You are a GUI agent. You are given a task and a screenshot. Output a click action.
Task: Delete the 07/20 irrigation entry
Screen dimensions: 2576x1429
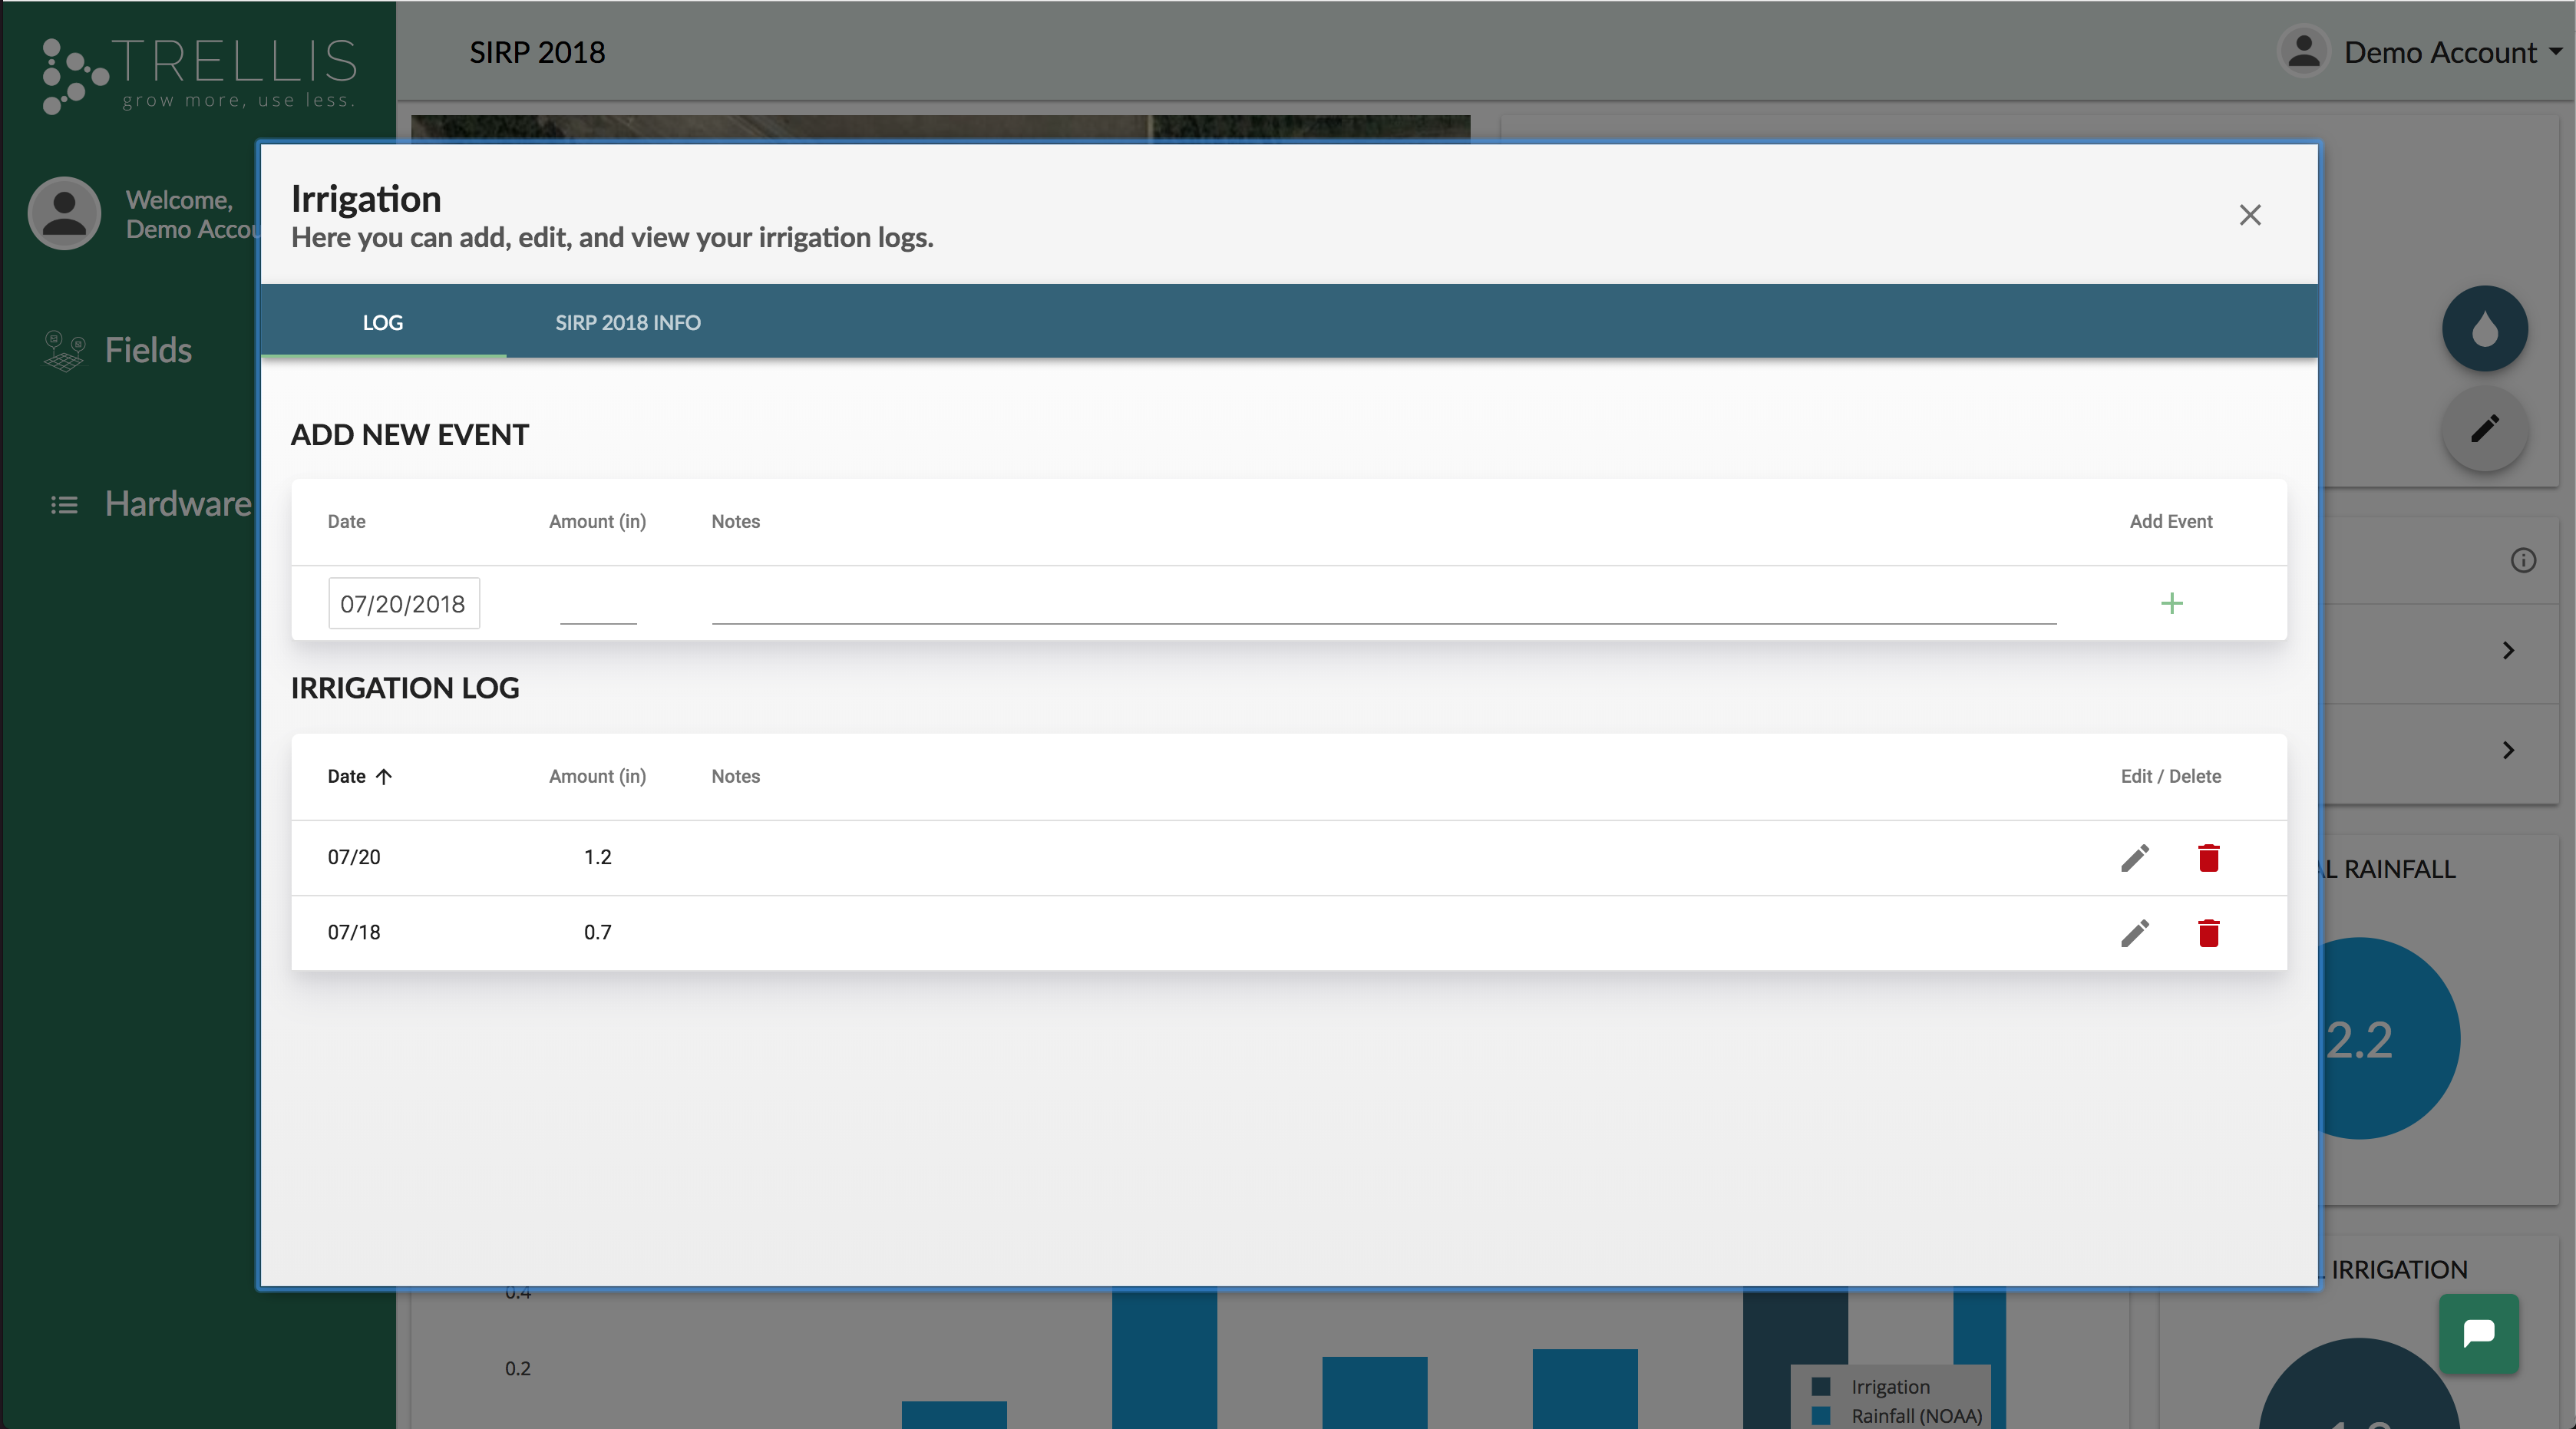(2208, 858)
